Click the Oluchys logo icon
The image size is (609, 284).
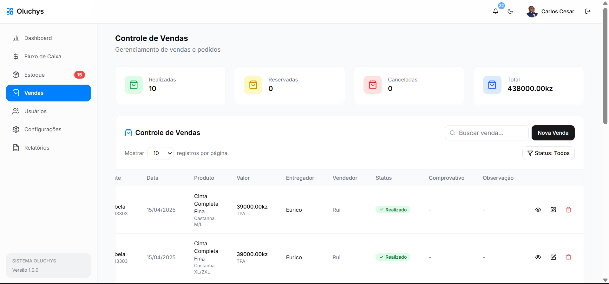(x=10, y=11)
